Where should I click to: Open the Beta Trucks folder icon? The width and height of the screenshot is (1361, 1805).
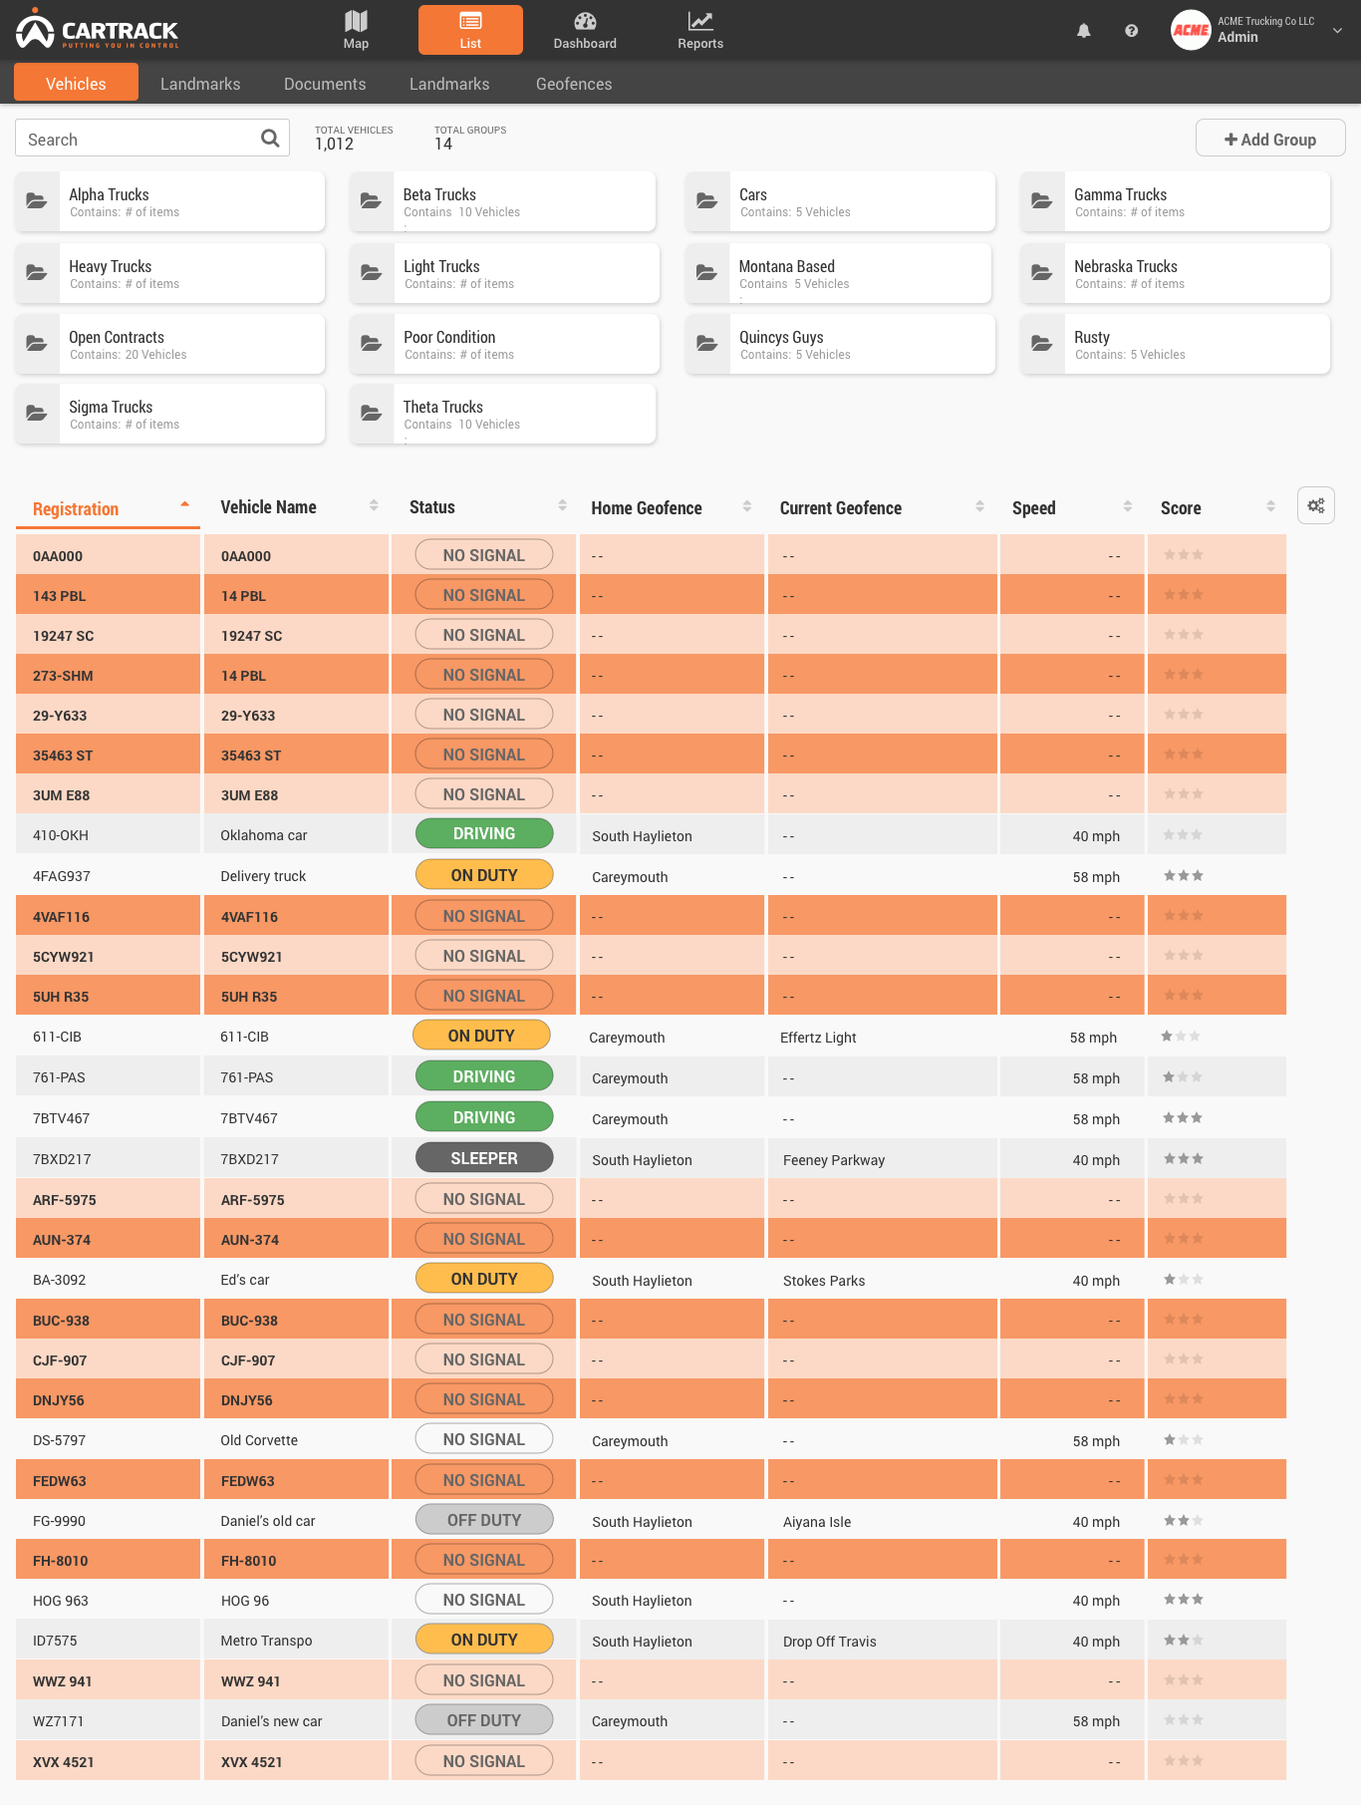(x=371, y=200)
